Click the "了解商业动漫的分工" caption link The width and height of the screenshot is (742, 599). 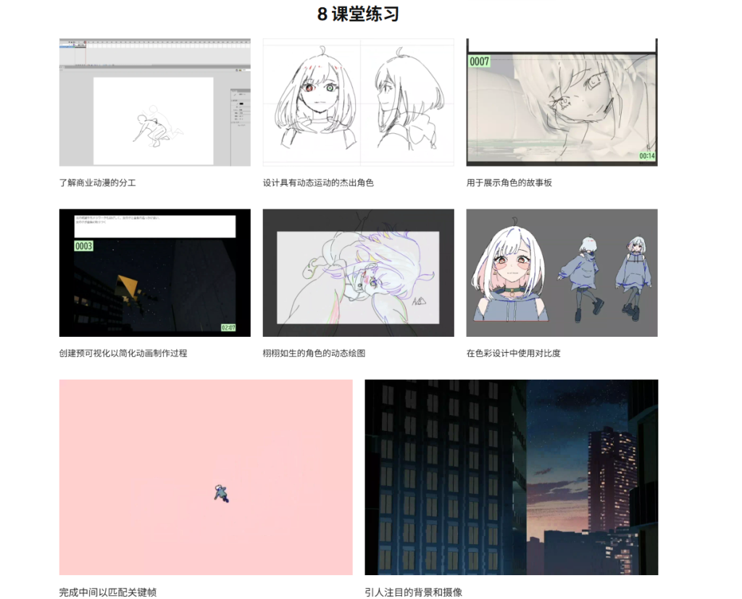pos(99,183)
